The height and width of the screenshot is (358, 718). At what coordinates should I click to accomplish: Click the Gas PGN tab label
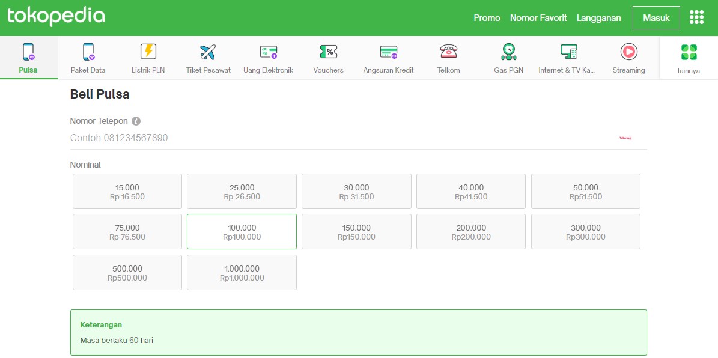(508, 70)
